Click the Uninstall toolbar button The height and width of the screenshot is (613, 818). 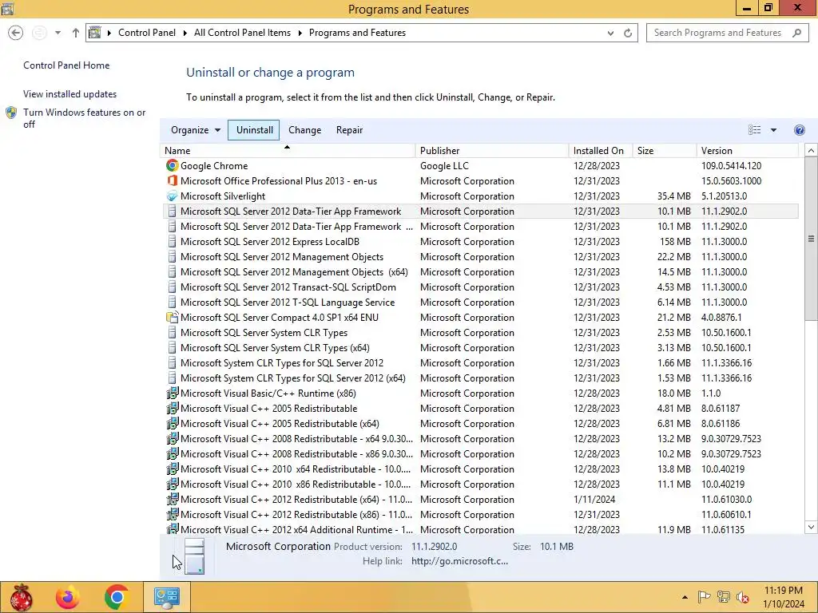tap(255, 130)
